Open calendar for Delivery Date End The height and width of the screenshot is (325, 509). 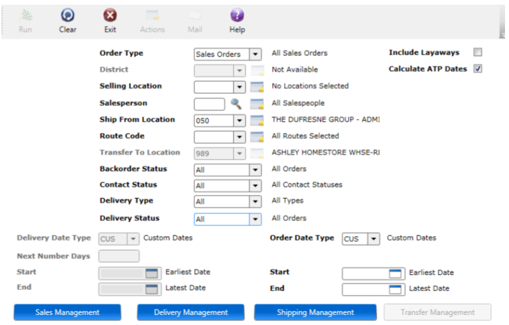[x=152, y=289]
